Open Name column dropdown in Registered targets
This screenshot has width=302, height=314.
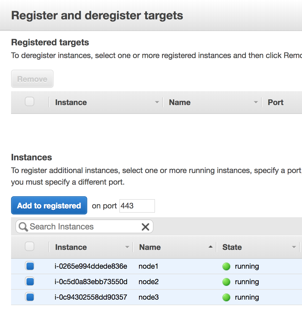pyautogui.click(x=256, y=102)
